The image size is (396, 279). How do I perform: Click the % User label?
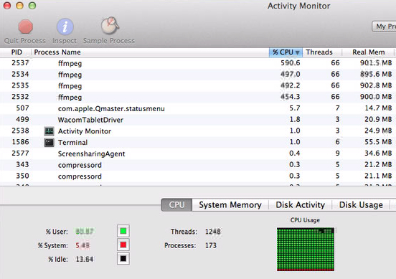click(x=57, y=232)
